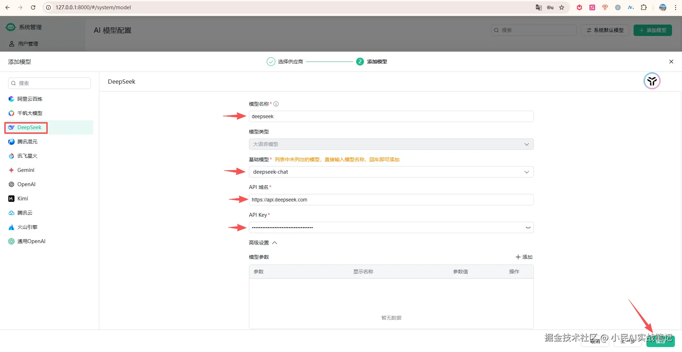Go back using the browser back arrow
The height and width of the screenshot is (352, 682).
[x=7, y=7]
